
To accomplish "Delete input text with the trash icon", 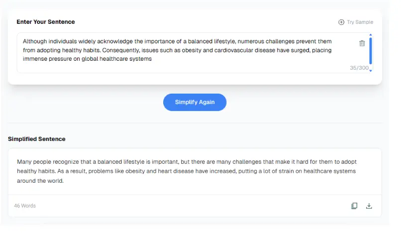I will [362, 43].
